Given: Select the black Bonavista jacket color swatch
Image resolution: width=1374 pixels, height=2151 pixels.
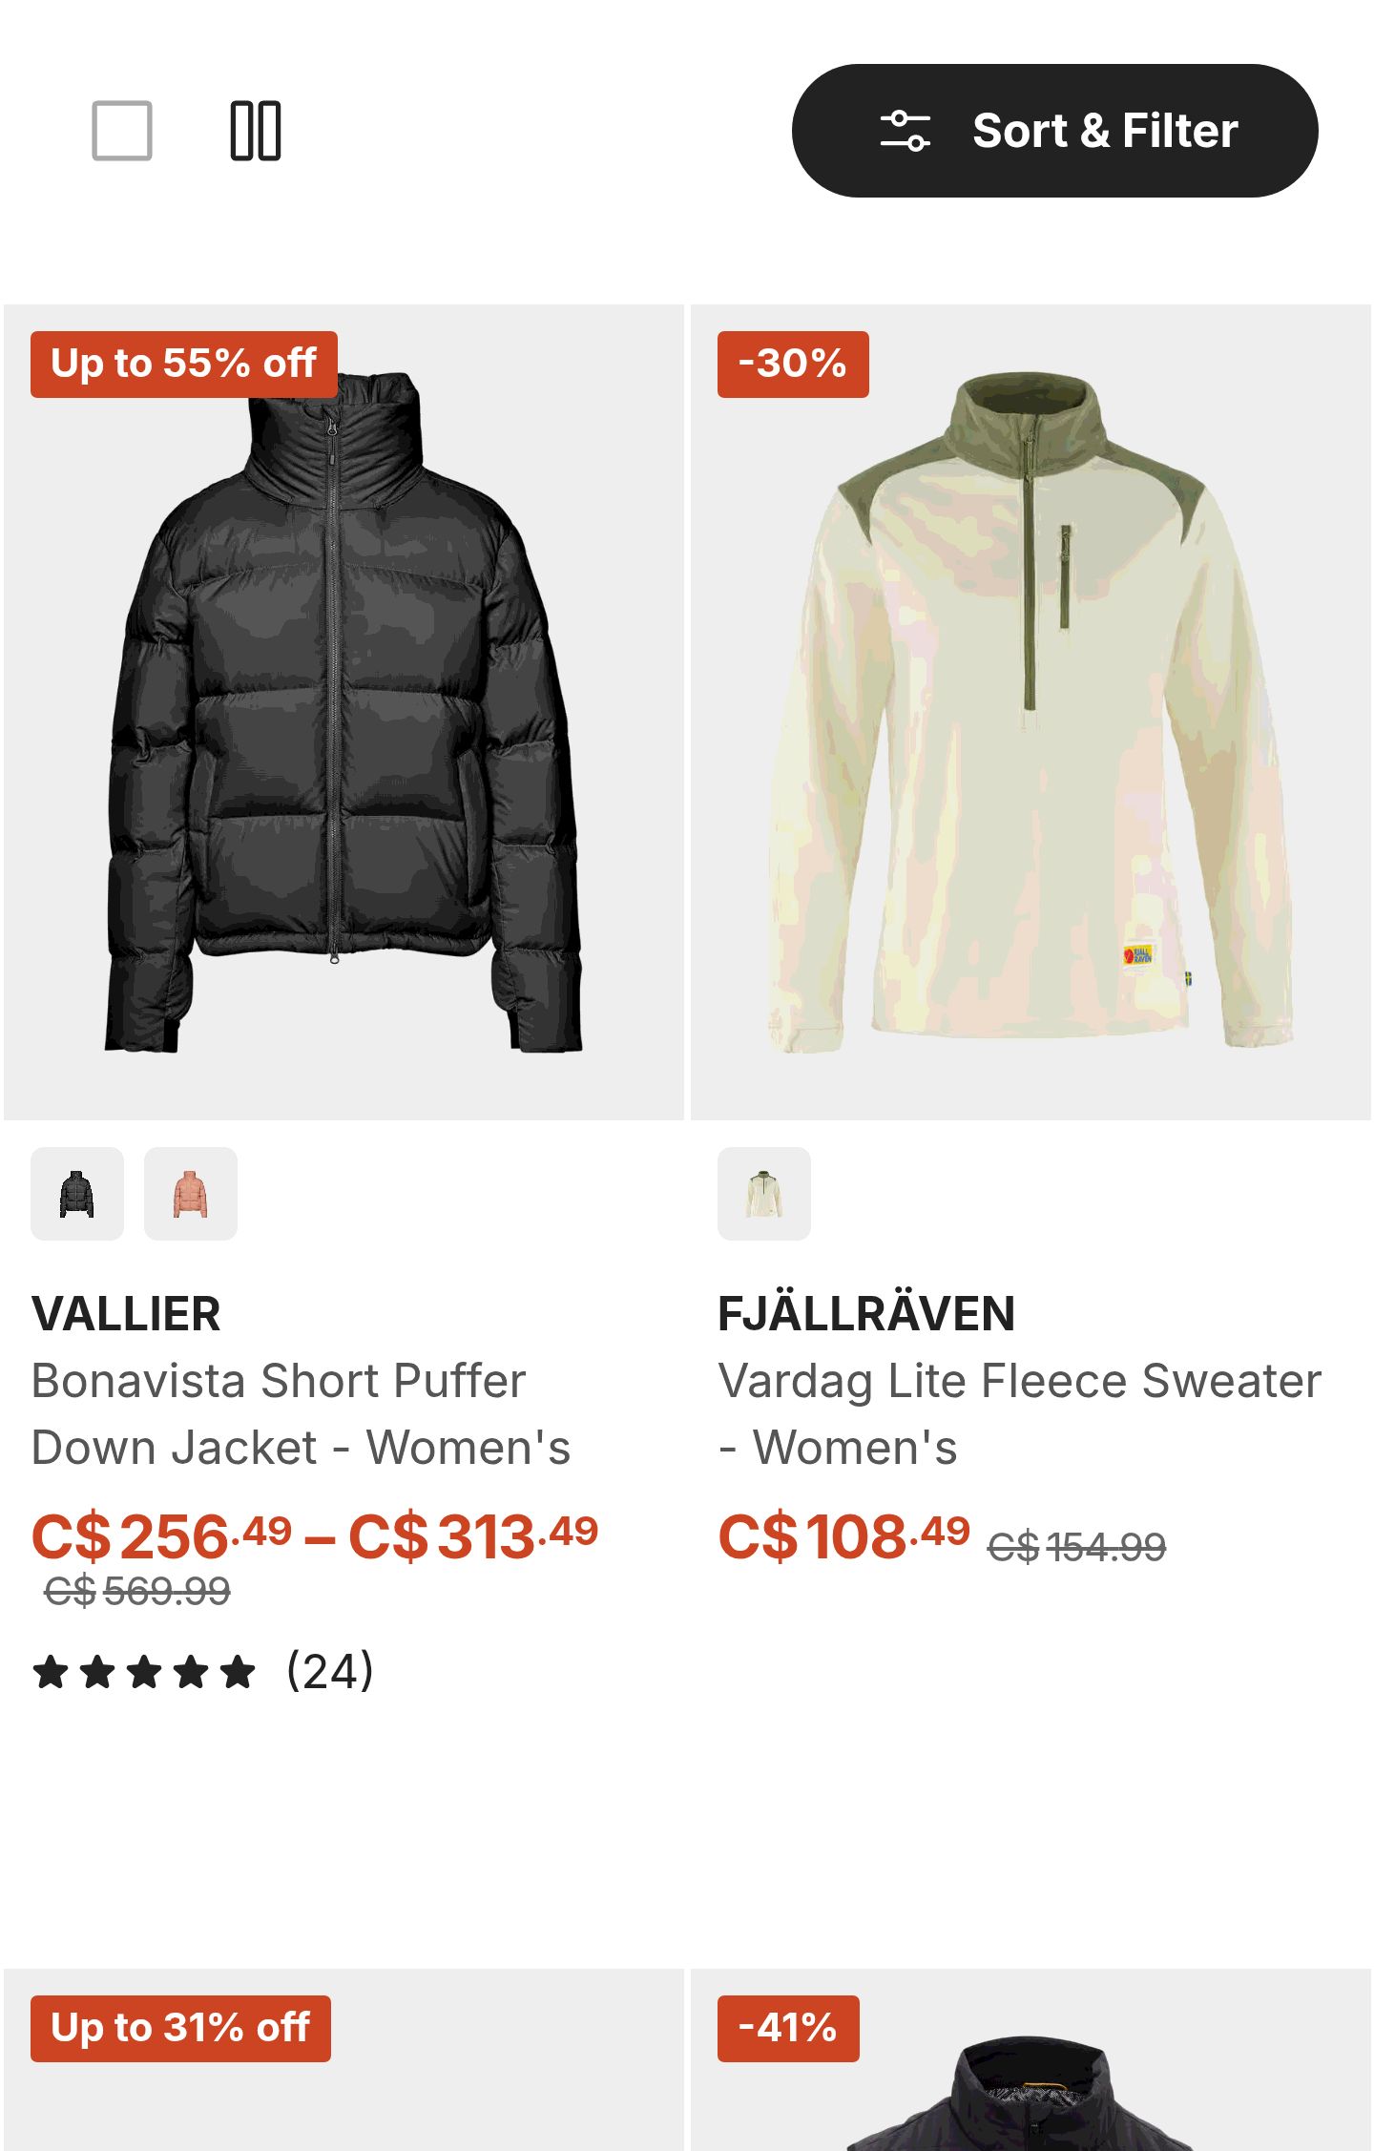Looking at the screenshot, I should pyautogui.click(x=77, y=1194).
